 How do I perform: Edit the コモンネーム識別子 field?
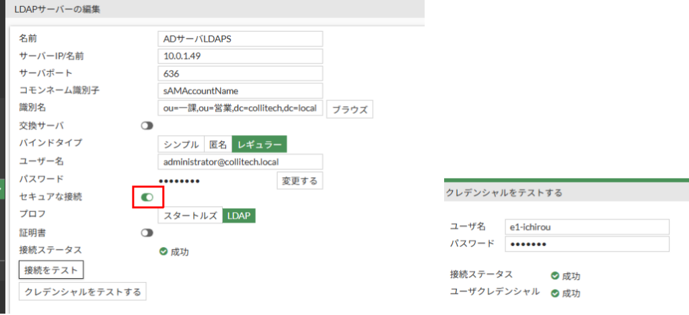pyautogui.click(x=240, y=91)
